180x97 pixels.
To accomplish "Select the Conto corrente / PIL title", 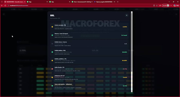I will click(60, 25).
